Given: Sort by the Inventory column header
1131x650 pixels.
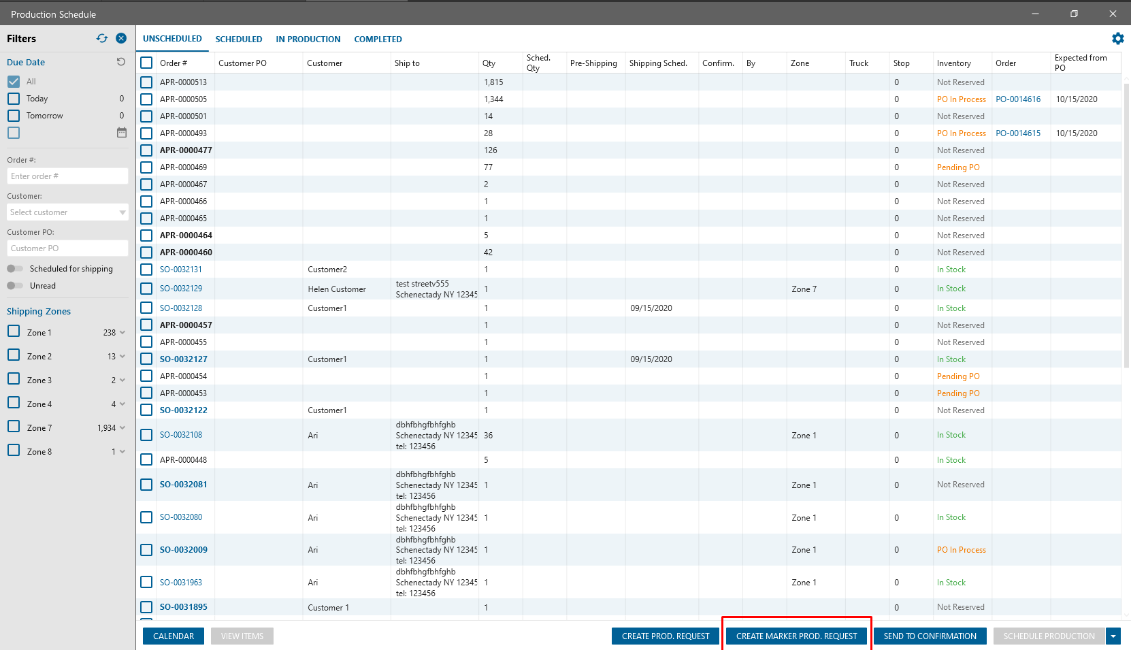Looking at the screenshot, I should click(x=954, y=63).
